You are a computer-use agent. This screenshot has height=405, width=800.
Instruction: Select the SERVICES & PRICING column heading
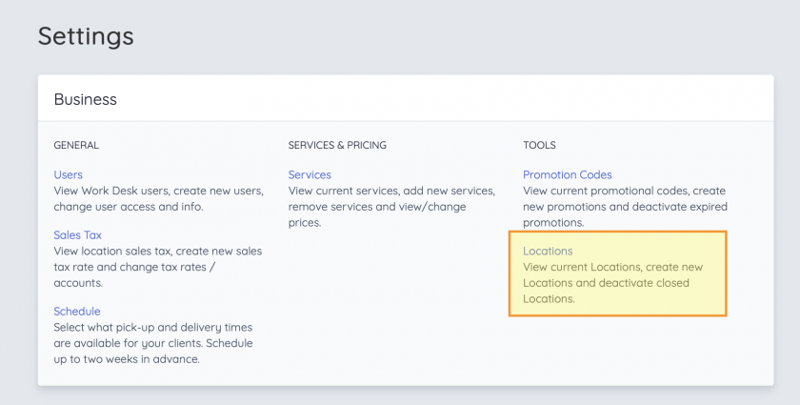click(x=337, y=145)
